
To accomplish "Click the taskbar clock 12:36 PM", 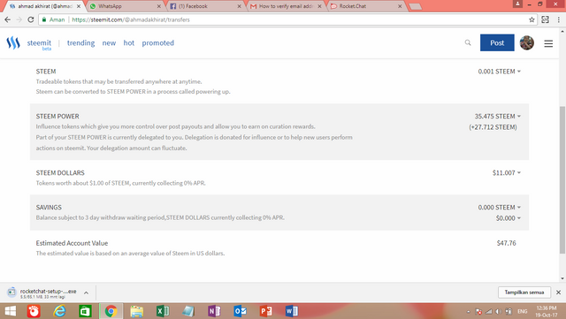I will tap(547, 311).
